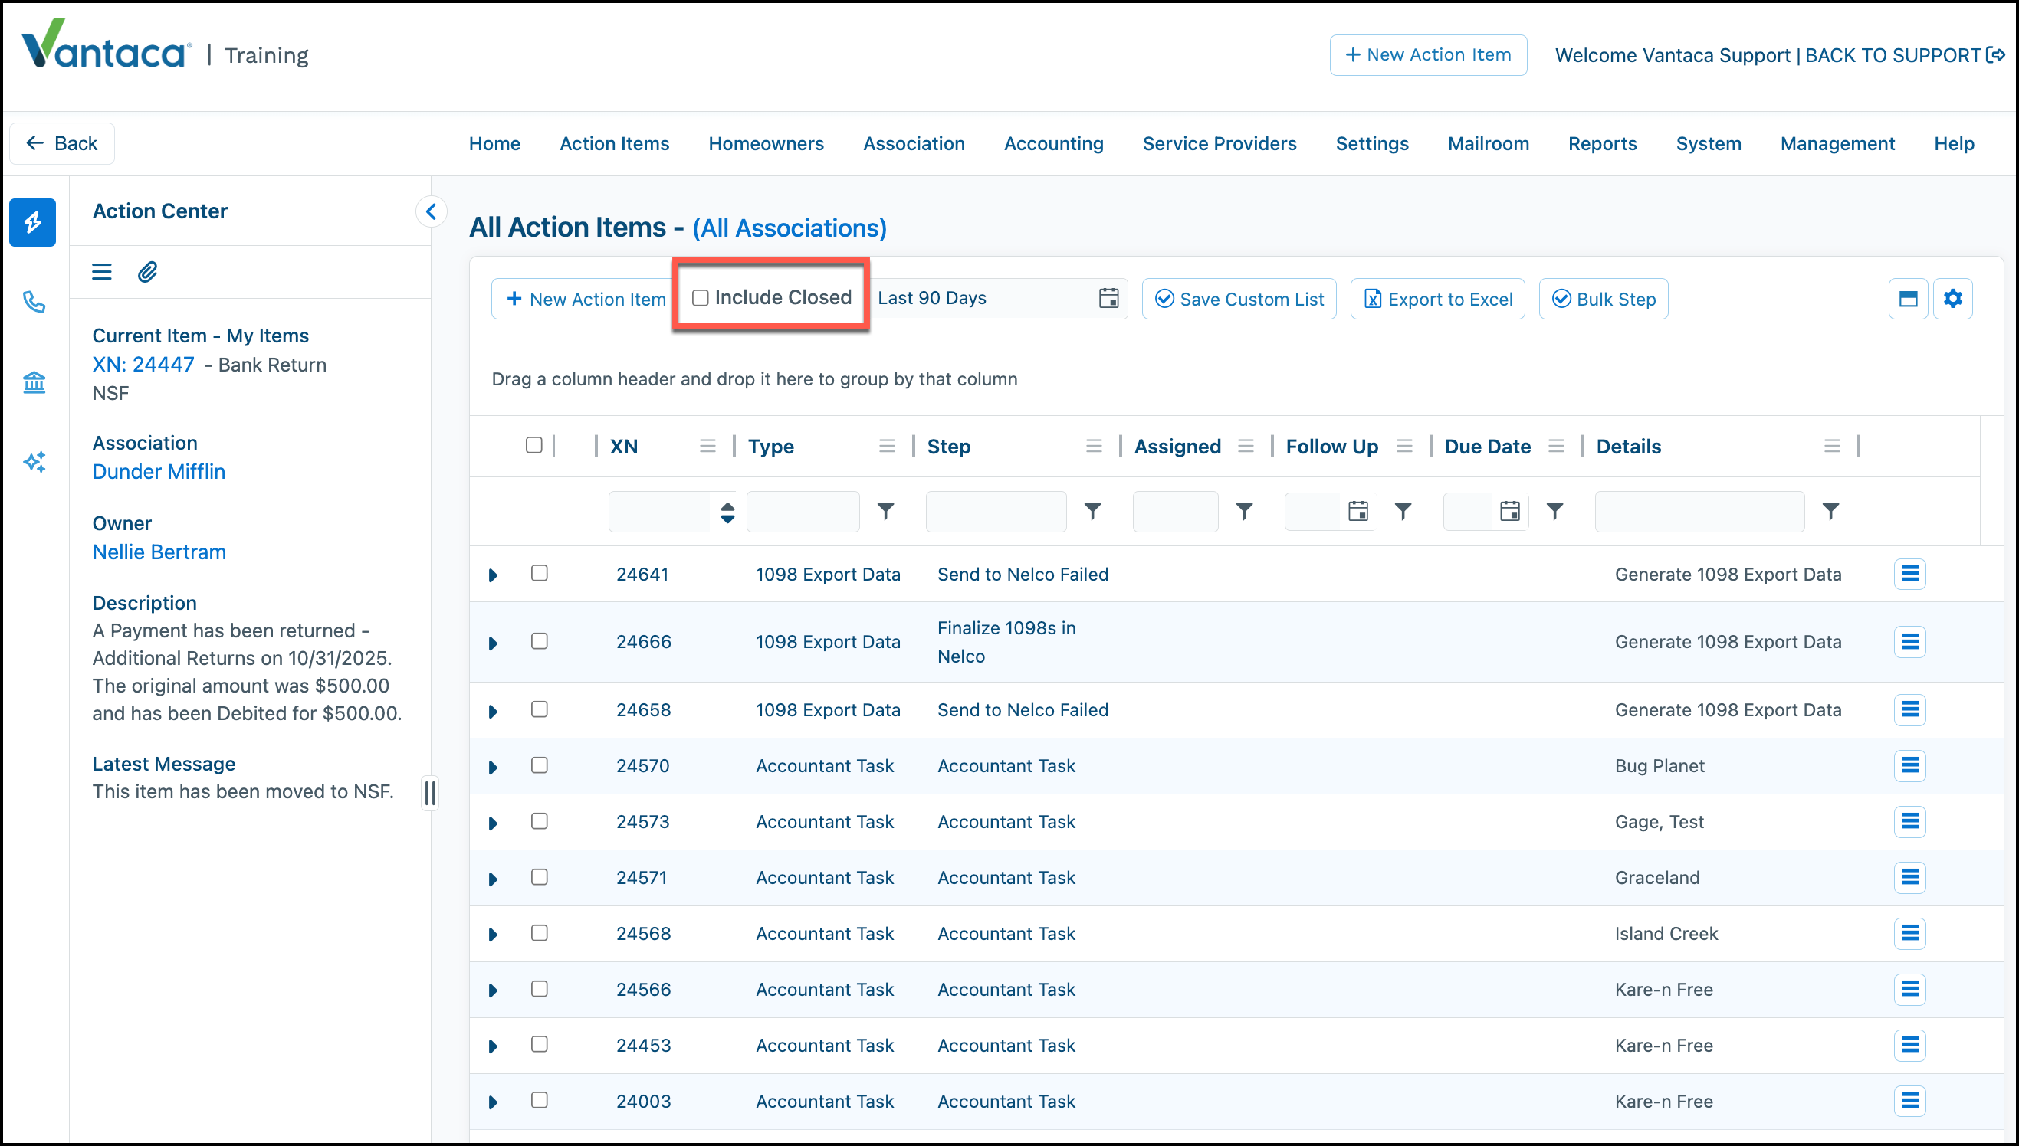Click the window layout icon beside the gear

1908,299
